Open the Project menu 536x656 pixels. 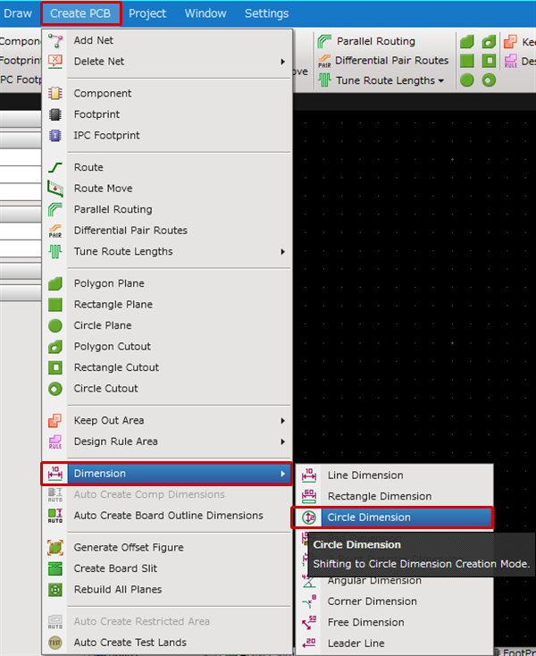147,13
